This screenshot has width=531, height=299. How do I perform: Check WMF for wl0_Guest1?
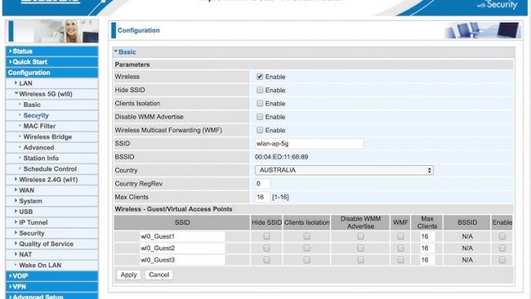pos(400,236)
